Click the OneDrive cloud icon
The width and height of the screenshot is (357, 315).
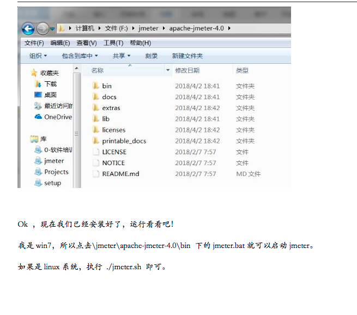point(38,117)
